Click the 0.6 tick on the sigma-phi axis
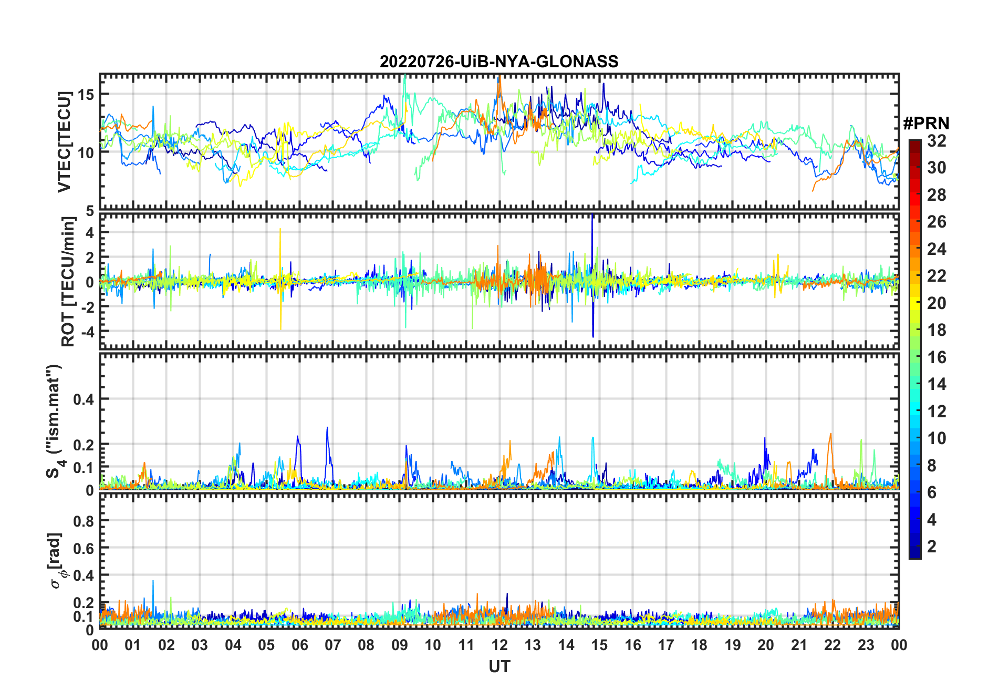 [84, 549]
